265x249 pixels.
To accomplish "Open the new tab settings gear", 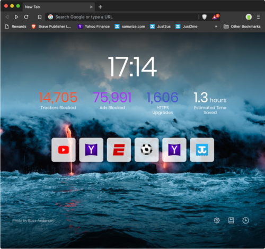I will (217, 220).
